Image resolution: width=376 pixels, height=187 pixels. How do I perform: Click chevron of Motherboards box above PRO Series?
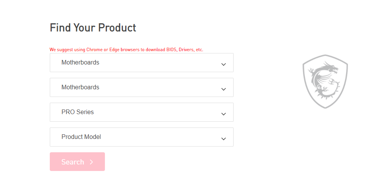tap(224, 89)
